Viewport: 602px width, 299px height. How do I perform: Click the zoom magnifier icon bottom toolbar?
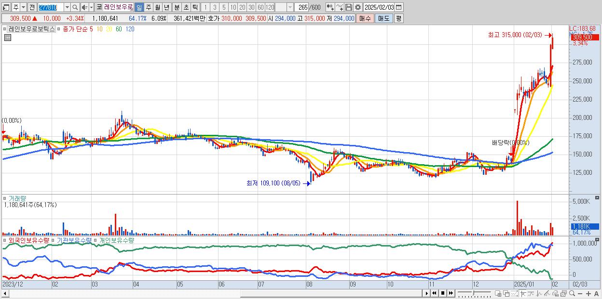click(x=572, y=293)
